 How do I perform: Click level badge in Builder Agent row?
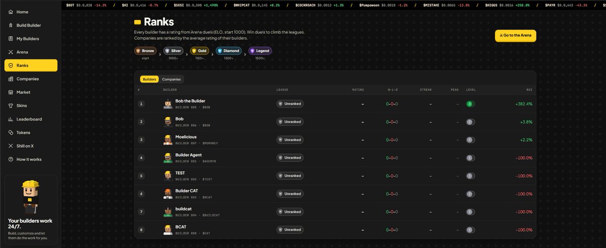coord(471,158)
